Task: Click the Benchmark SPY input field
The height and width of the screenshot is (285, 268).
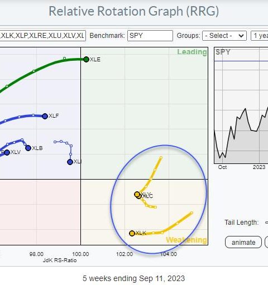Action: coord(150,36)
